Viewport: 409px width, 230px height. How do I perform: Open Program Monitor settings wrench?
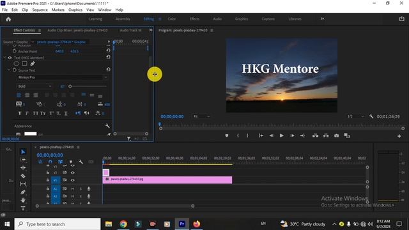[371, 116]
